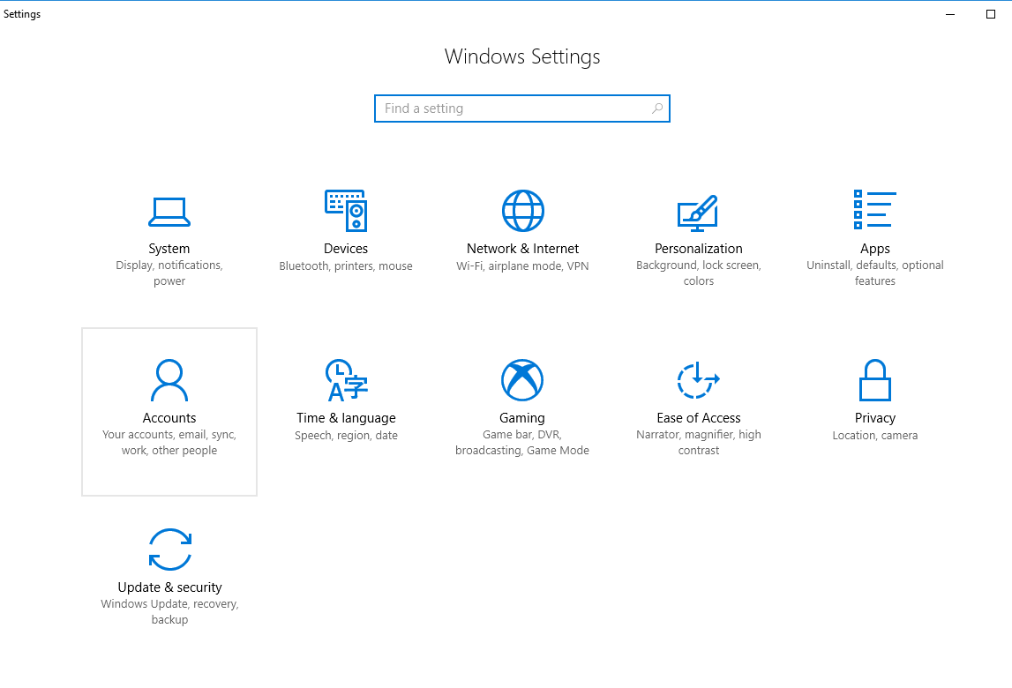
Task: Click 'Bluetooth, printers, mouse' description
Action: 346,265
